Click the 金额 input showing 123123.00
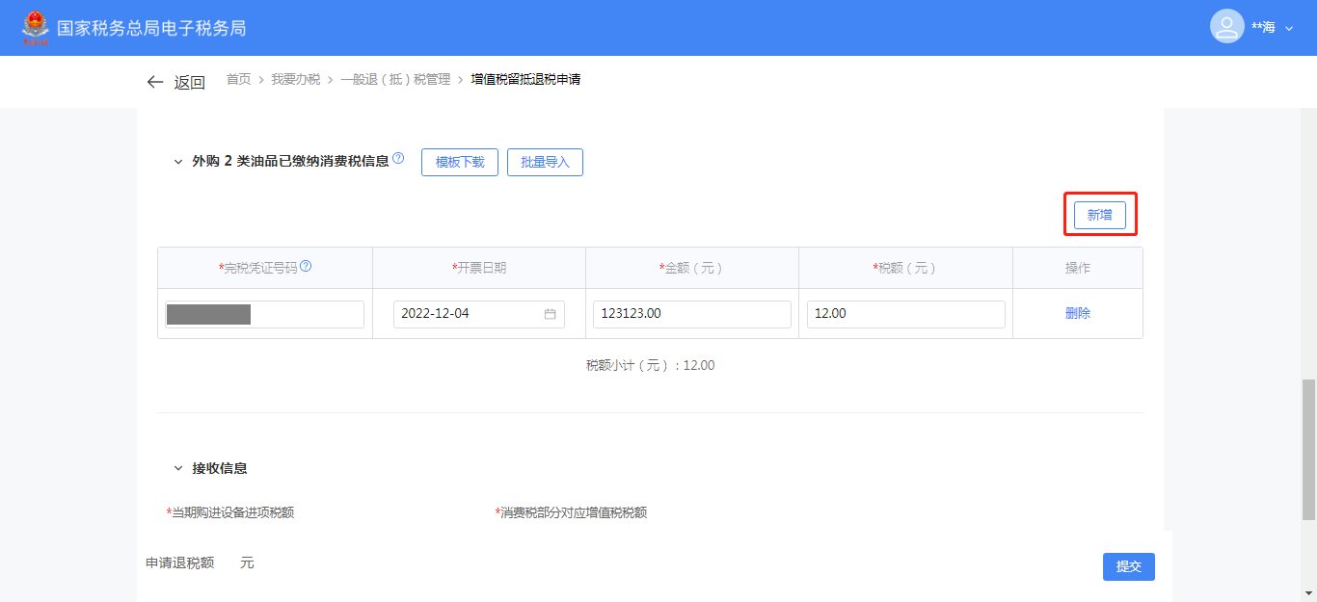 click(x=691, y=314)
